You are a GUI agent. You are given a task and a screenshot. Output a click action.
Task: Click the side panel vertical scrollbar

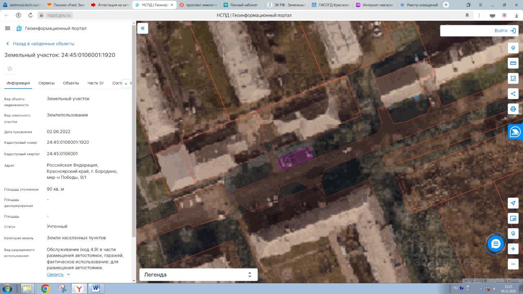(133, 131)
